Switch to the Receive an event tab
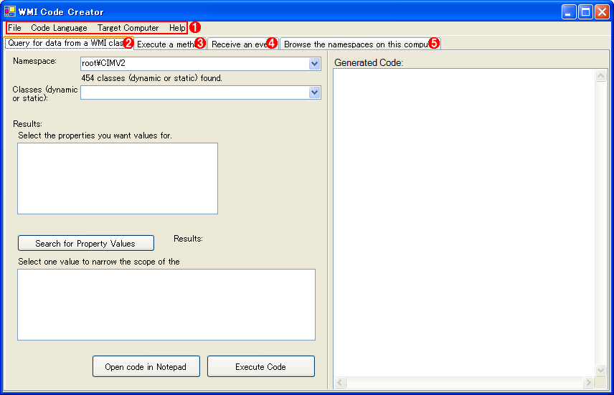 point(243,44)
